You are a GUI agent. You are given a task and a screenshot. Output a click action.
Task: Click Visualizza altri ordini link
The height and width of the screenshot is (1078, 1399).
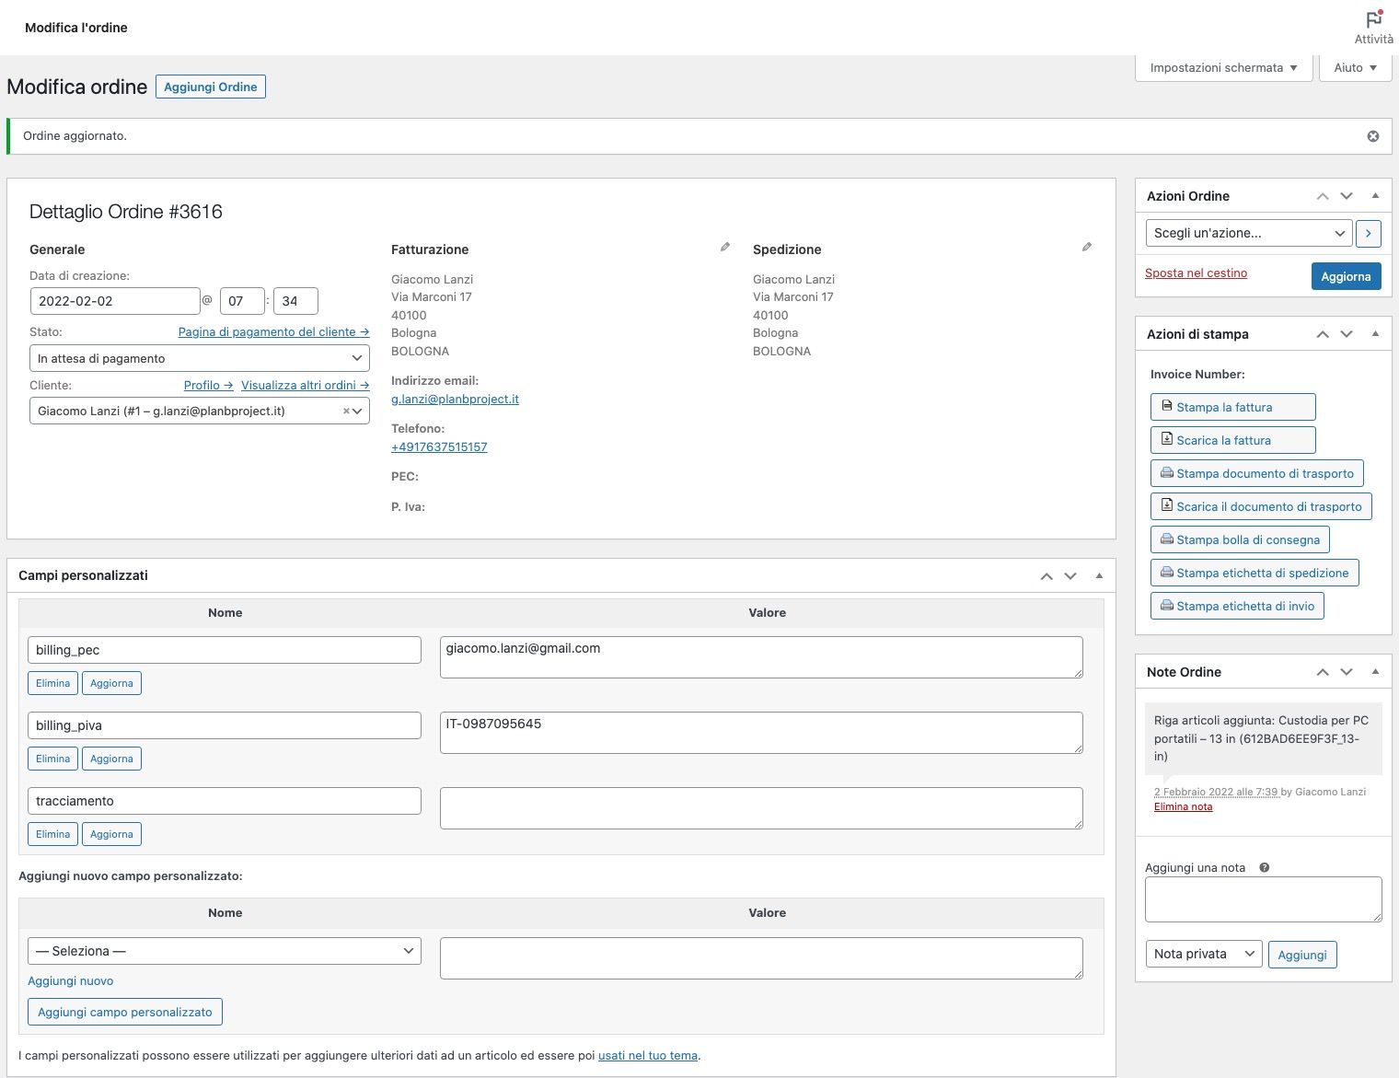pos(305,386)
